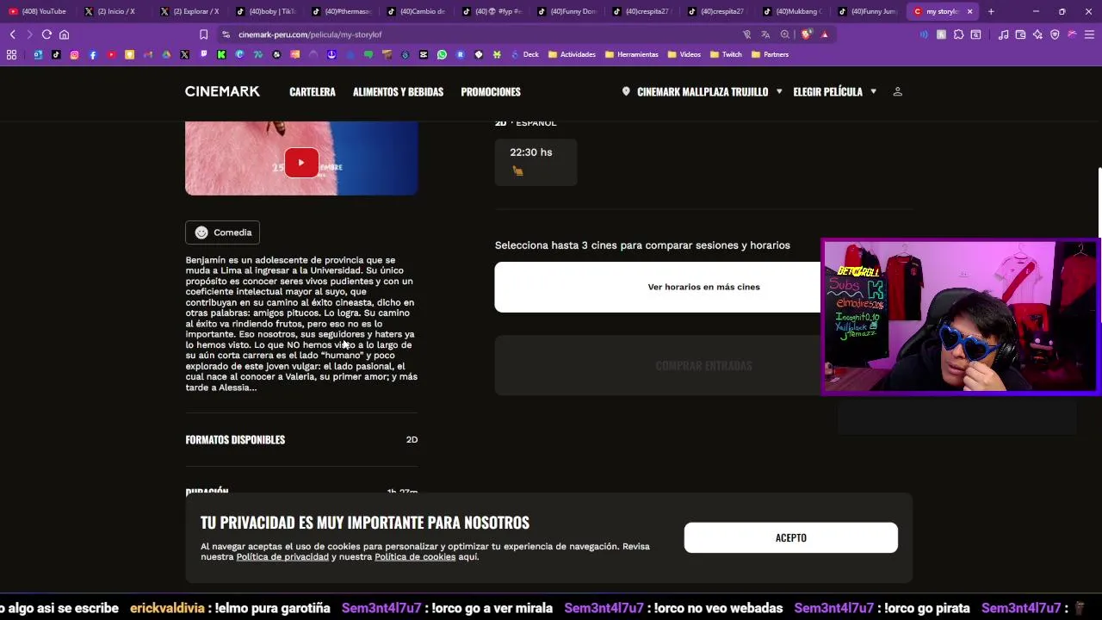Open the Actividades bookmarks folder
The image size is (1102, 620).
pyautogui.click(x=571, y=54)
